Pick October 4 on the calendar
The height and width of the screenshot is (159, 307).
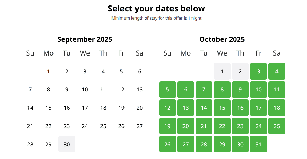pos(276,71)
